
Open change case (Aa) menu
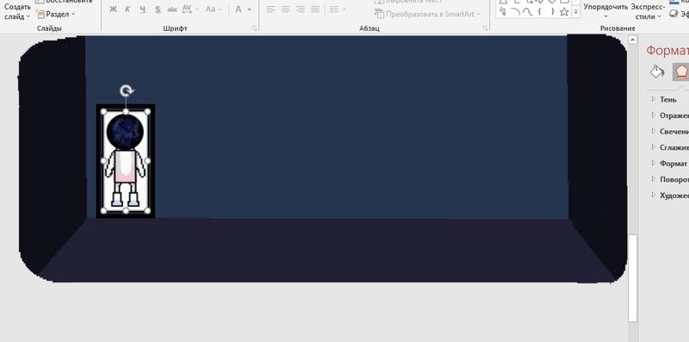[x=213, y=9]
